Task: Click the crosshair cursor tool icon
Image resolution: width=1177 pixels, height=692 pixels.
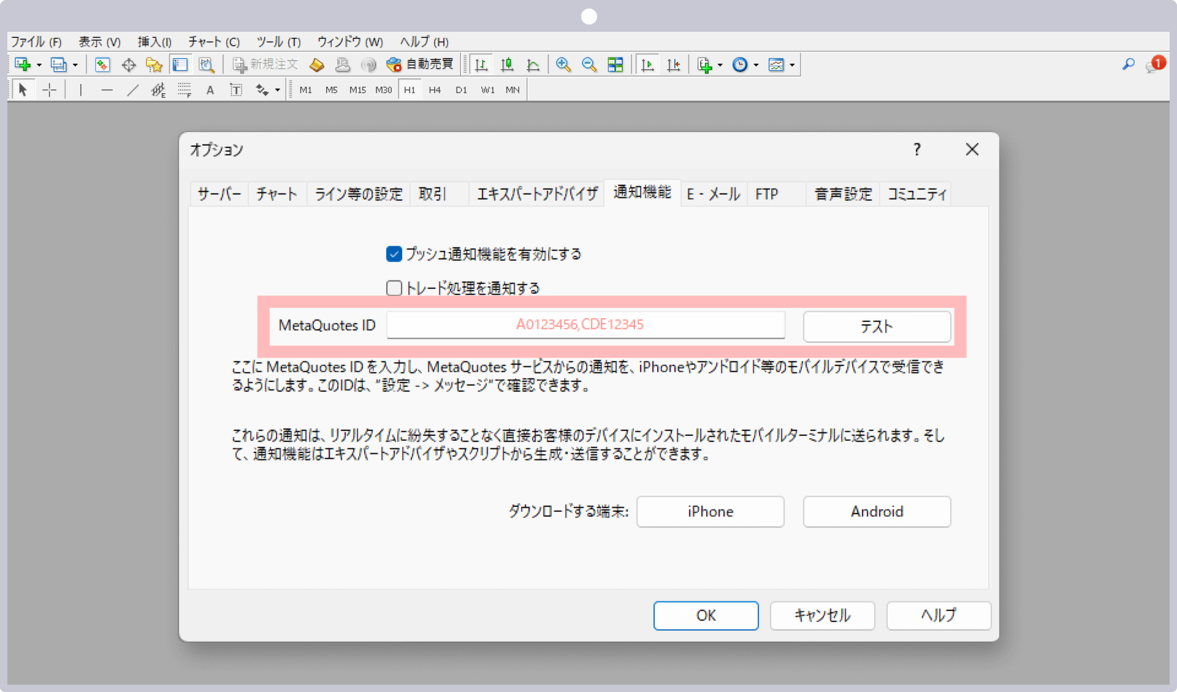Action: [x=48, y=90]
